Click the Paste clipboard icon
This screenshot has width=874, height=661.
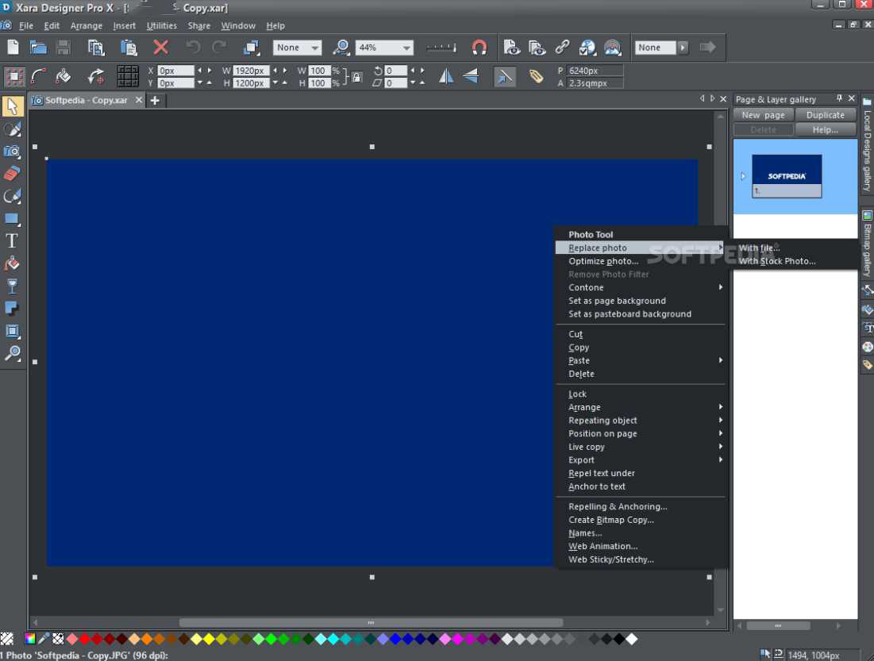click(x=129, y=48)
